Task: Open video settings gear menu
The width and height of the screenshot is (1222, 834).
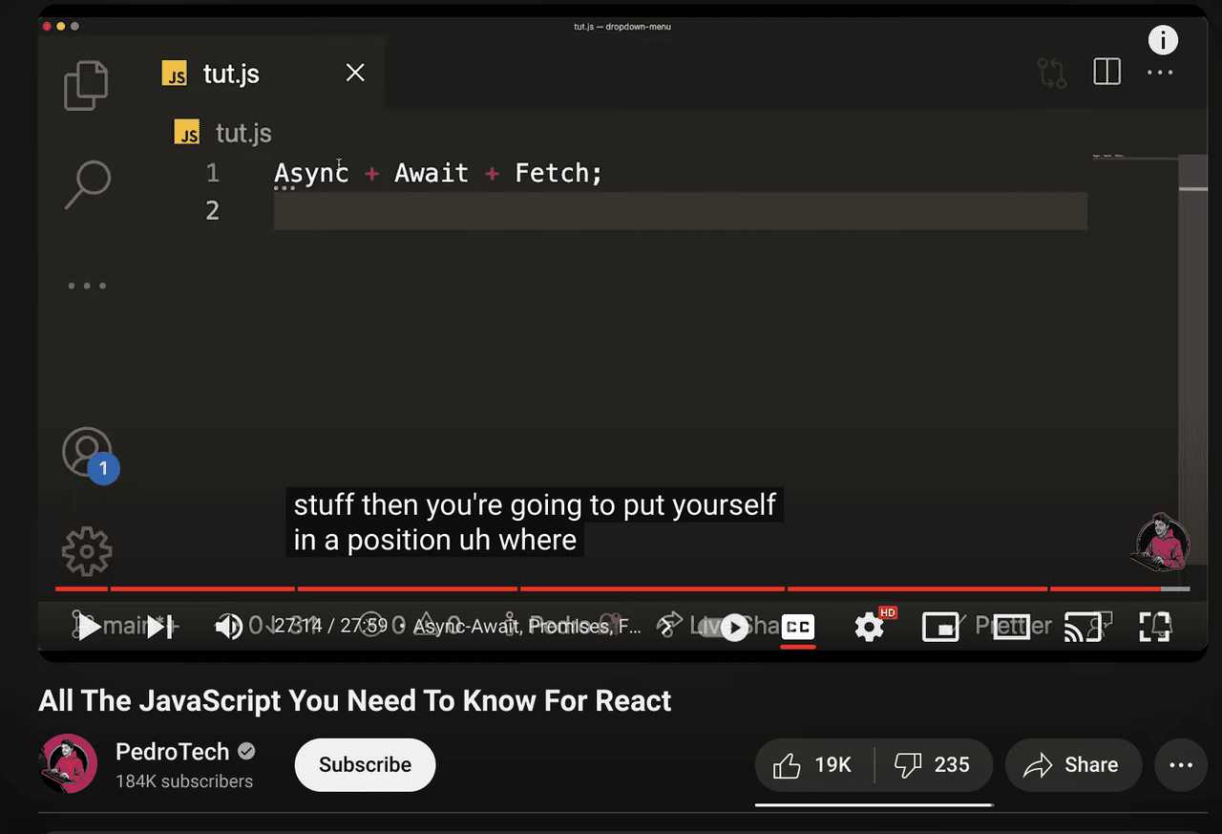Action: pos(869,627)
